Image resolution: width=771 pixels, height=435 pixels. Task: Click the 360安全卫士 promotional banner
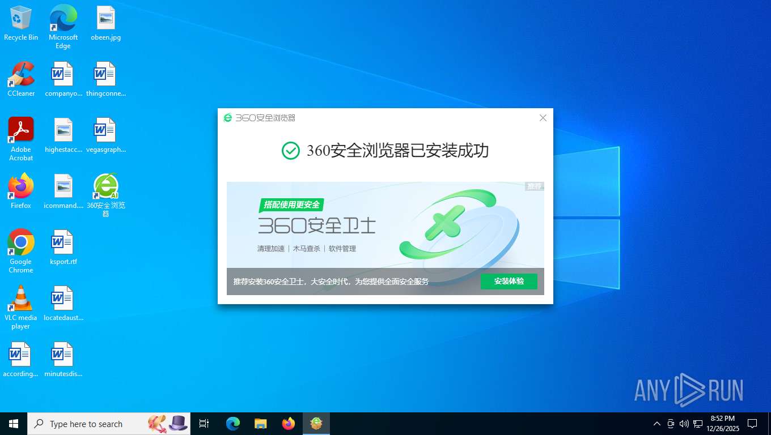385,238
